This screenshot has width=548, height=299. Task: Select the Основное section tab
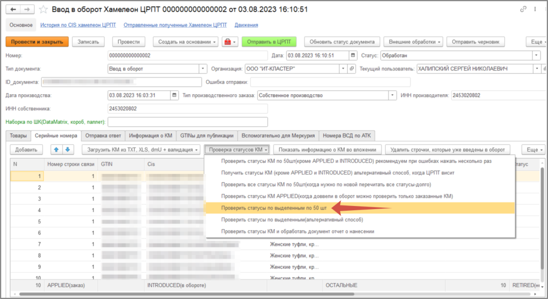pyautogui.click(x=21, y=25)
